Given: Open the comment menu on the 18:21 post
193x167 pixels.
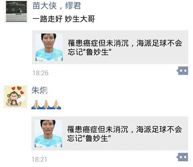Looking at the screenshot, I should [x=182, y=157].
